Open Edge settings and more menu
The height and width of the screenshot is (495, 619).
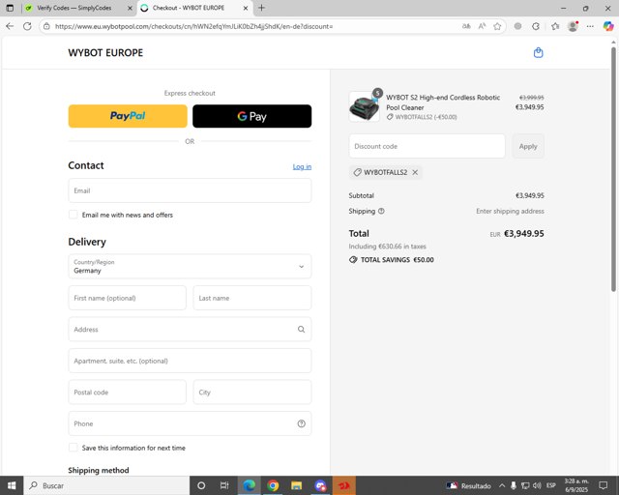(x=590, y=26)
